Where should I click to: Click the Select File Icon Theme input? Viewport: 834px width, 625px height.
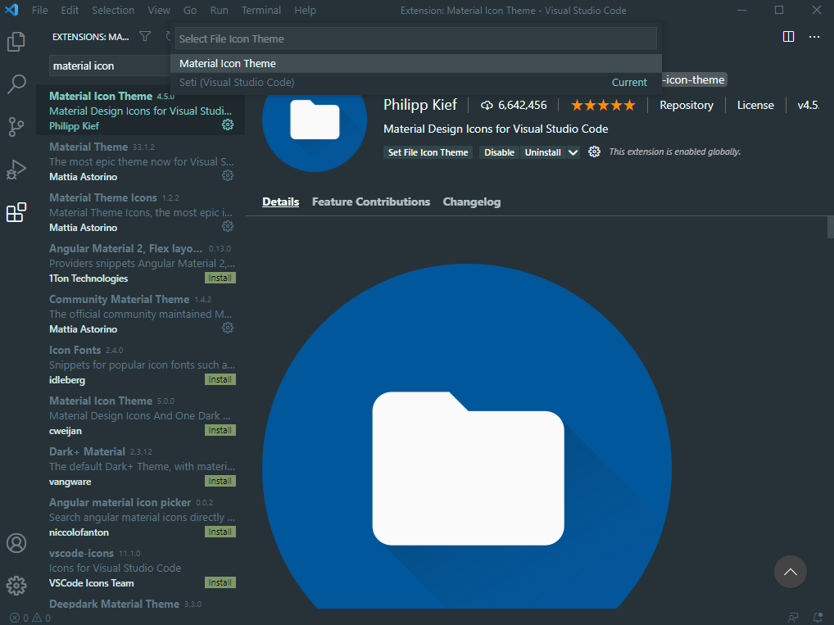click(x=416, y=38)
